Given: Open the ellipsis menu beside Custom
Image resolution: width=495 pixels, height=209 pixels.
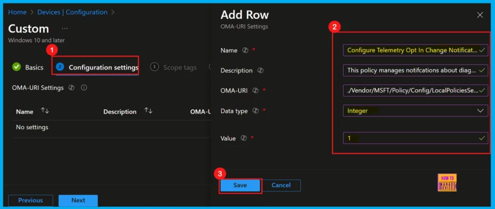Looking at the screenshot, I should click(x=65, y=28).
